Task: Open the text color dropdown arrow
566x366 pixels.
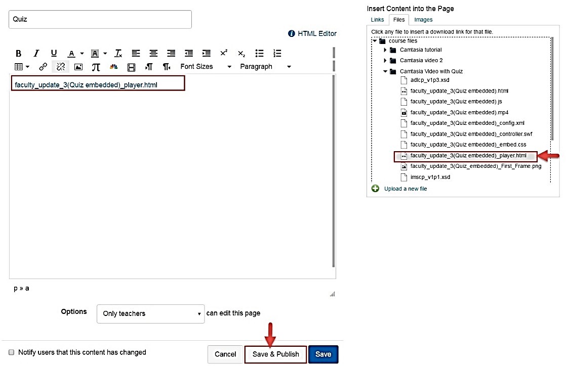Action: 82,54
